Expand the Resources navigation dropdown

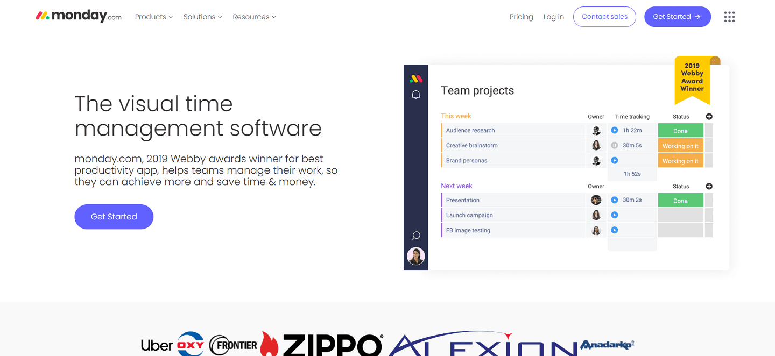click(253, 17)
